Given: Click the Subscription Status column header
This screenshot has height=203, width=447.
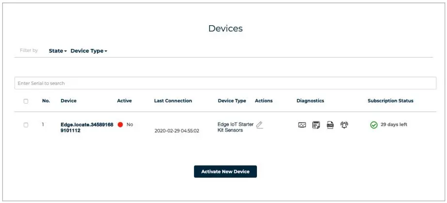Looking at the screenshot, I should 390,101.
